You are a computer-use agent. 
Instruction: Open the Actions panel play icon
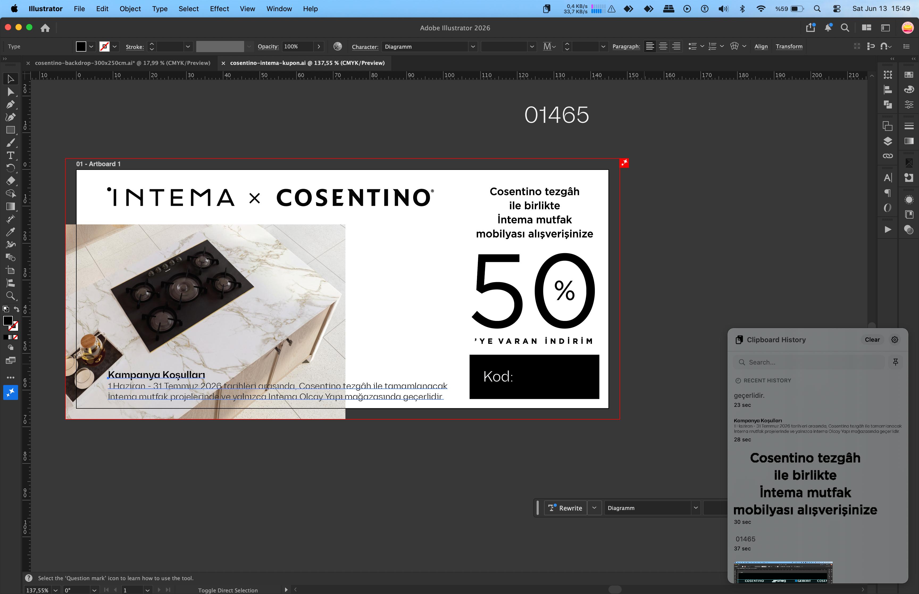[x=888, y=229]
